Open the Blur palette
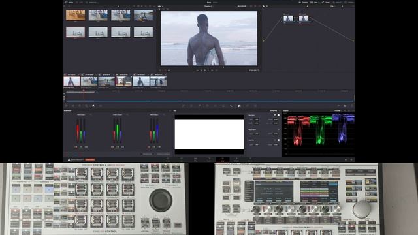The image size is (418, 235). [x=231, y=106]
